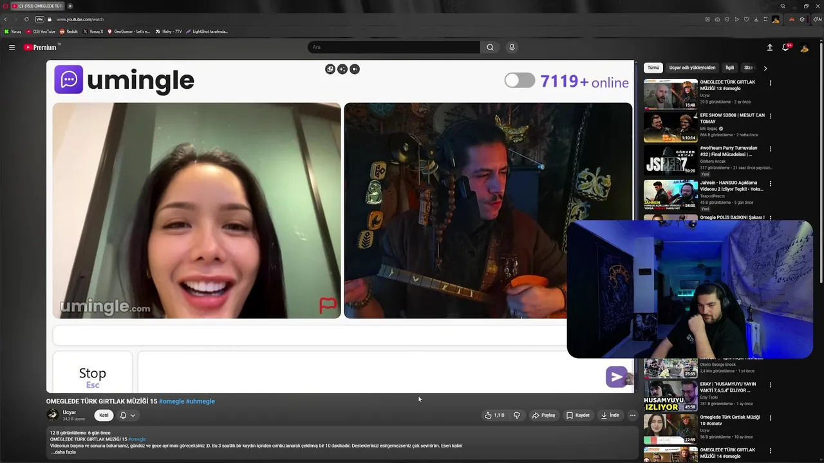Open 7fishy - 7TV bookmark

click(169, 32)
